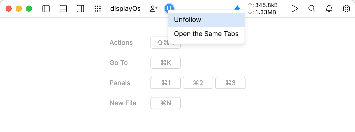Image resolution: width=355 pixels, height=132 pixels.
Task: Toggle the right sidebar panel
Action: [x=80, y=9]
